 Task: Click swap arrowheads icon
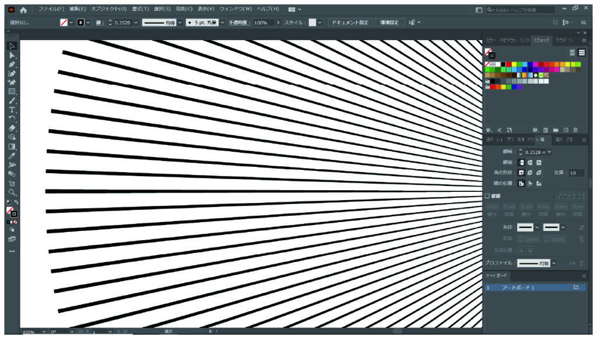[581, 227]
